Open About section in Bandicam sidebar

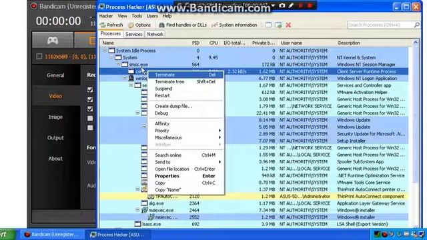point(55,159)
